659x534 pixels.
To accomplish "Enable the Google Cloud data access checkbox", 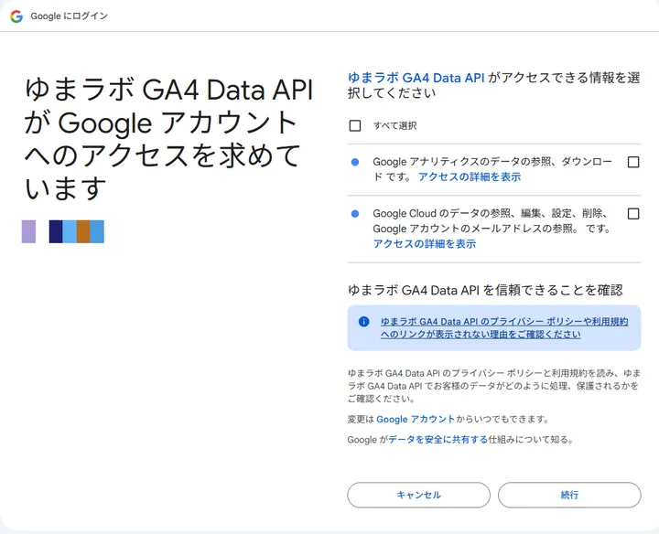I will (633, 214).
